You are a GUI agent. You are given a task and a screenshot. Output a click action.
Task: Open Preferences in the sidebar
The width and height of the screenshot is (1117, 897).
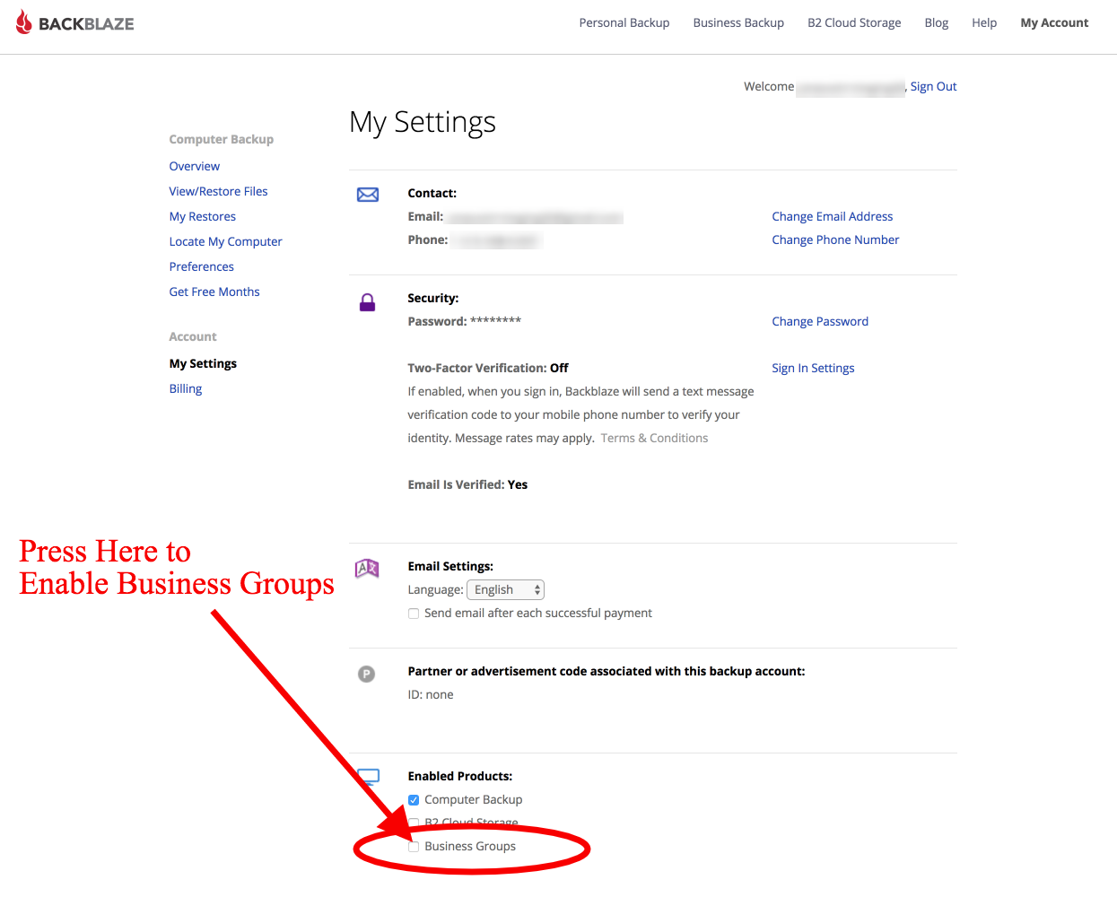202,267
